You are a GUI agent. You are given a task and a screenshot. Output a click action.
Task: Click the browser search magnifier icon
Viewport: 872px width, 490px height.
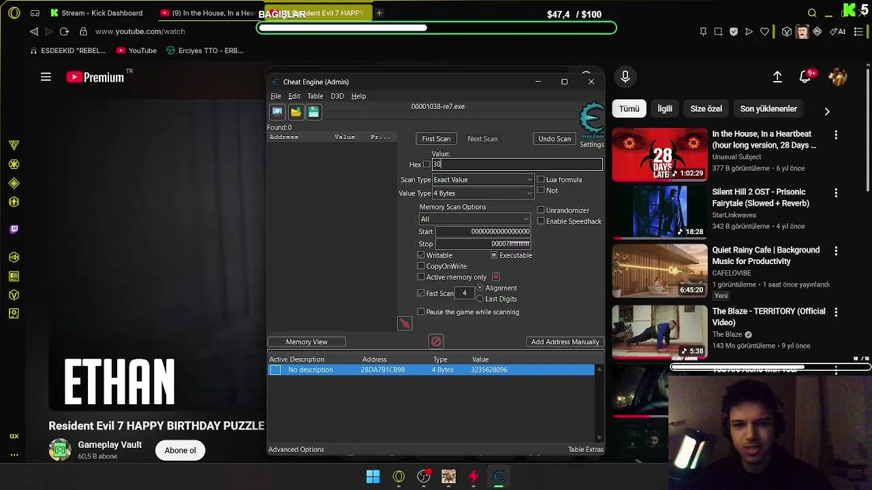click(x=812, y=13)
